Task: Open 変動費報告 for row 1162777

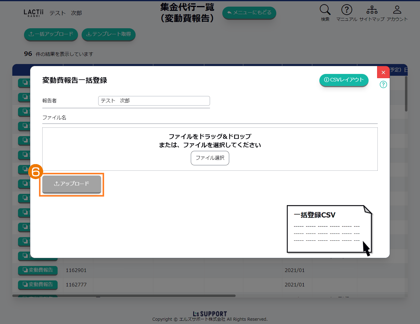Action: point(38,284)
